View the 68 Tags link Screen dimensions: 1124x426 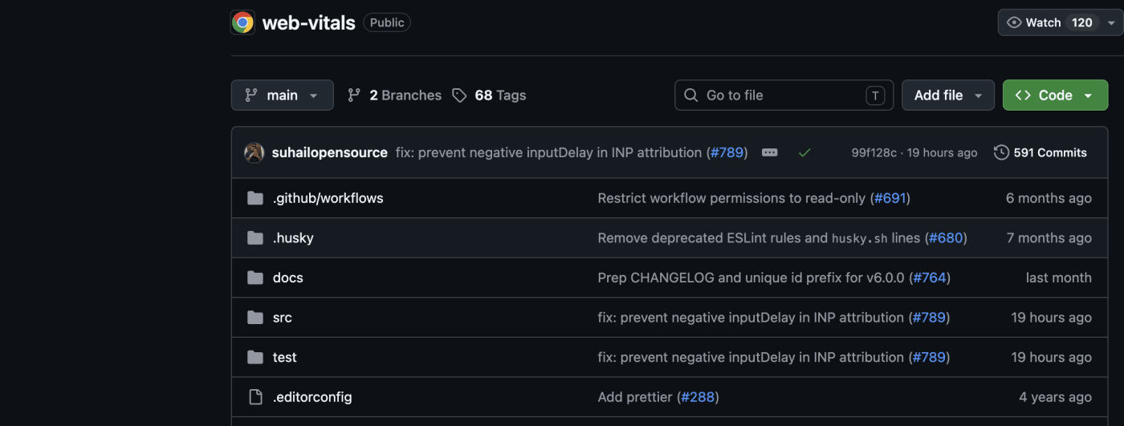tap(489, 95)
